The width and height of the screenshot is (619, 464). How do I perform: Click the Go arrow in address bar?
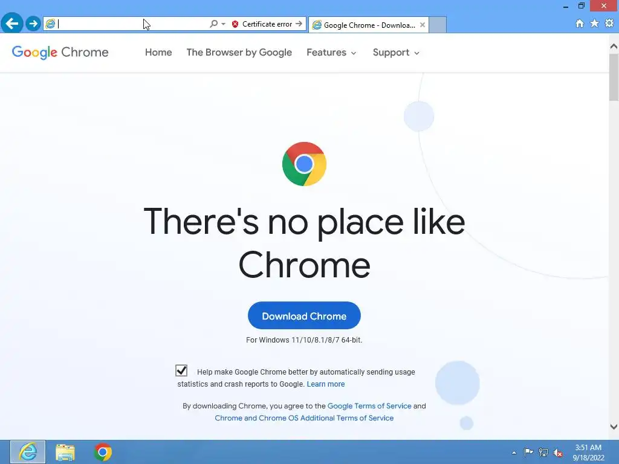(x=299, y=24)
